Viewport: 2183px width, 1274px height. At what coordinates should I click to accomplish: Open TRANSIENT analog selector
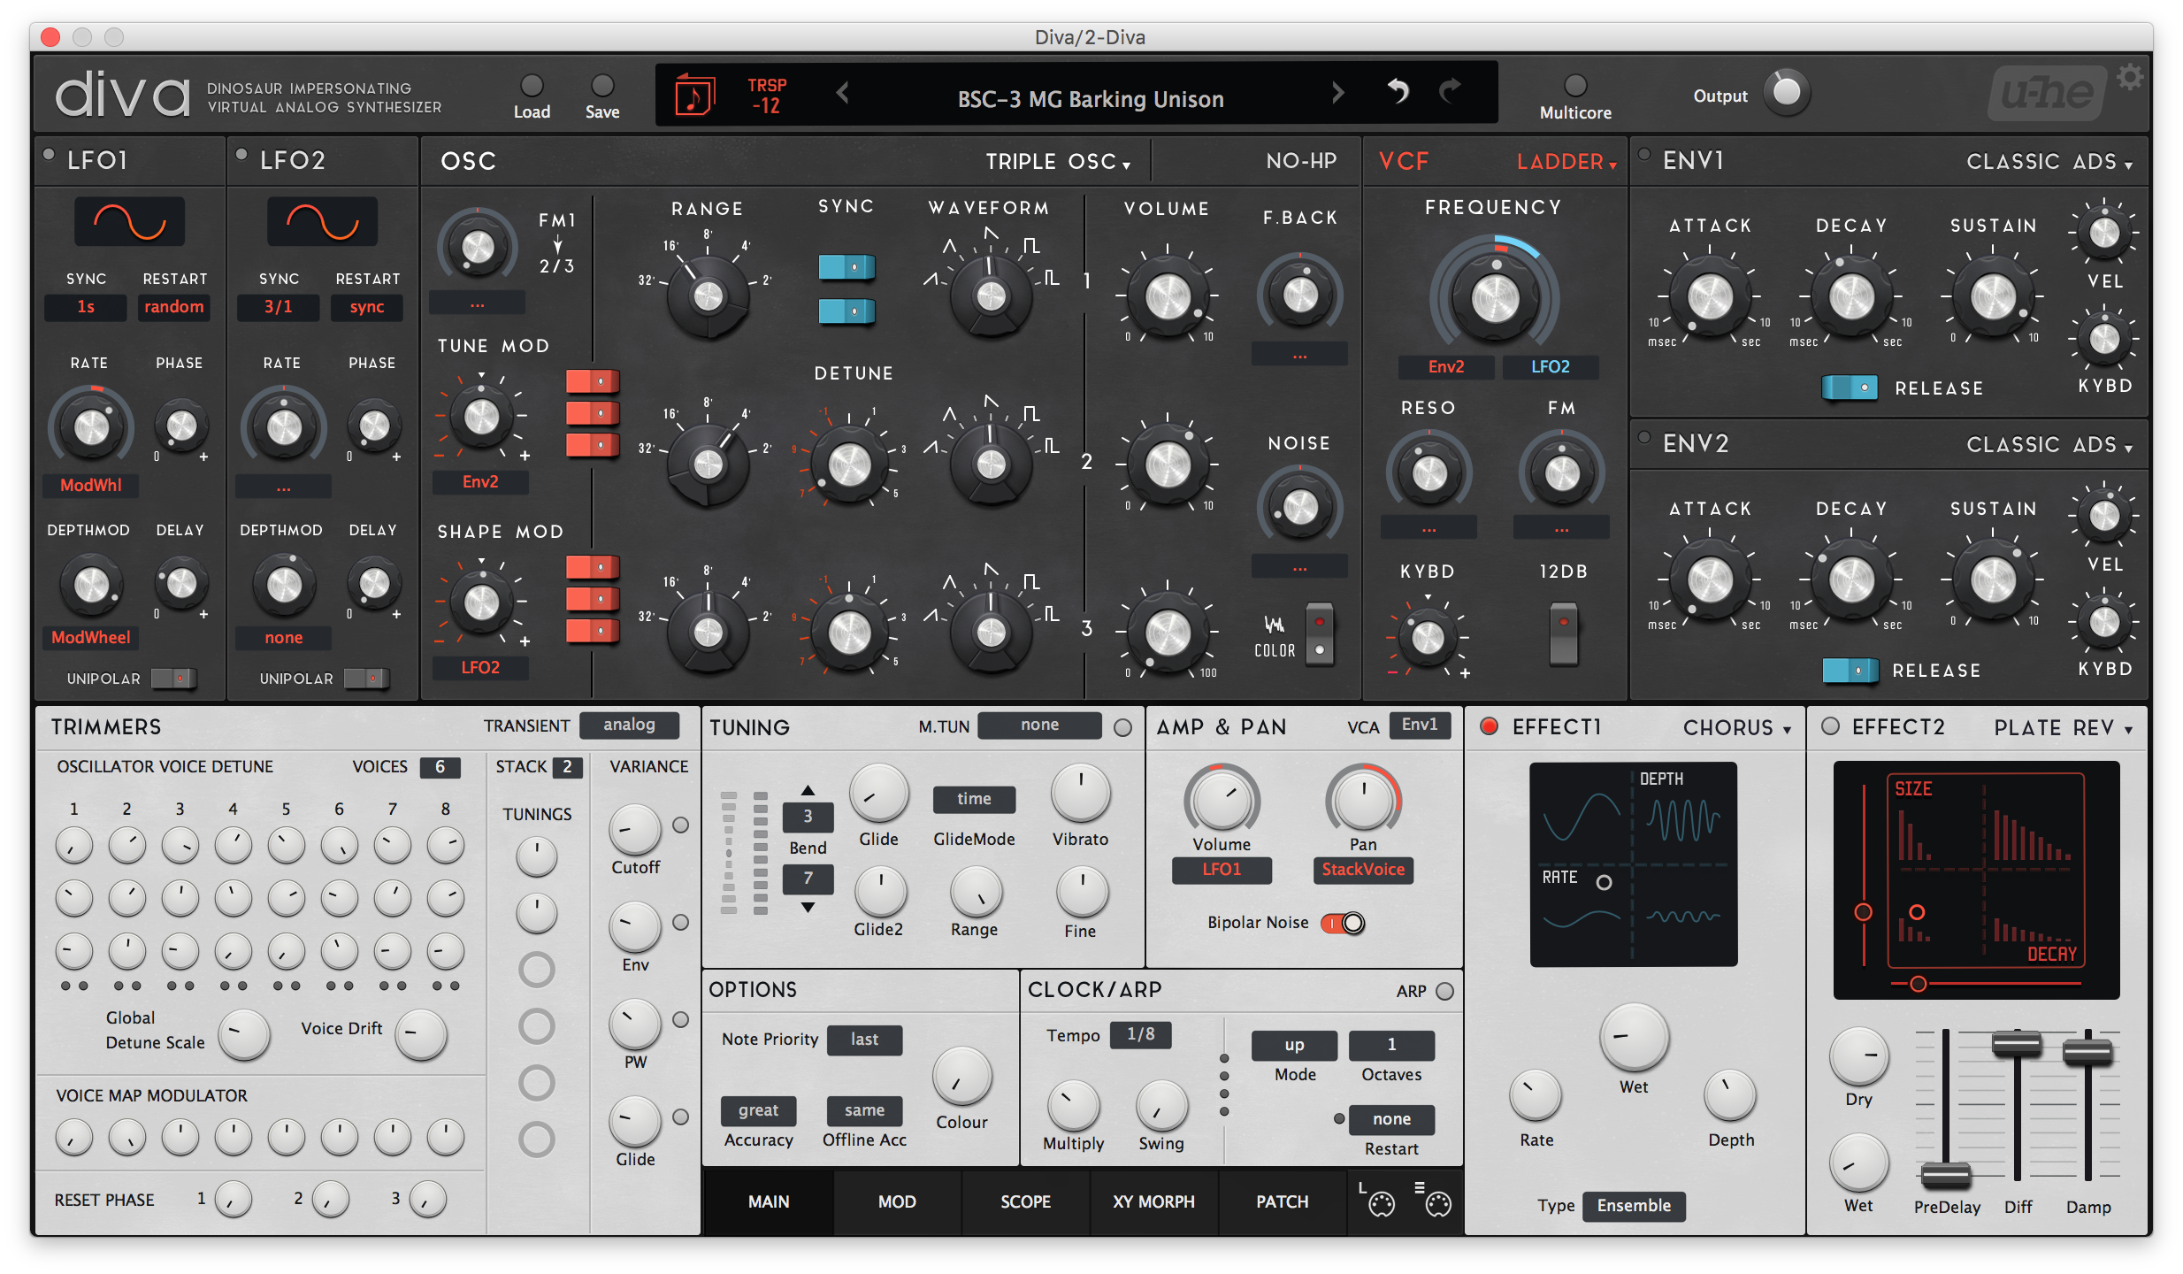click(629, 725)
